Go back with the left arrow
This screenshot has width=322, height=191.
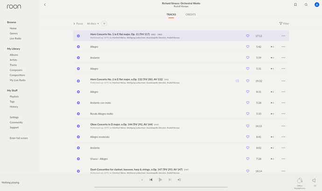coord(45,5)
